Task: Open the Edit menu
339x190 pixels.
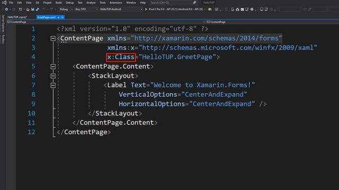Action: coord(20,3)
